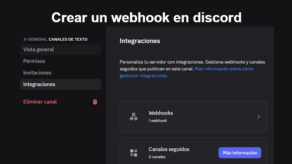Screen dimensions: 292x164
Task: Click the Integraciones page heading
Action: click(x=140, y=41)
